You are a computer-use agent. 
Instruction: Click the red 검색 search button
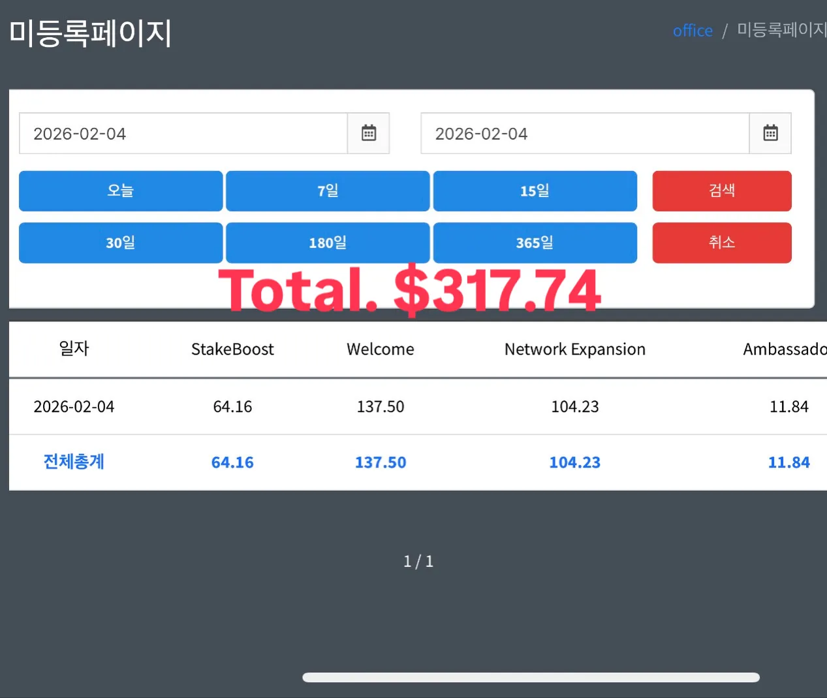(722, 191)
